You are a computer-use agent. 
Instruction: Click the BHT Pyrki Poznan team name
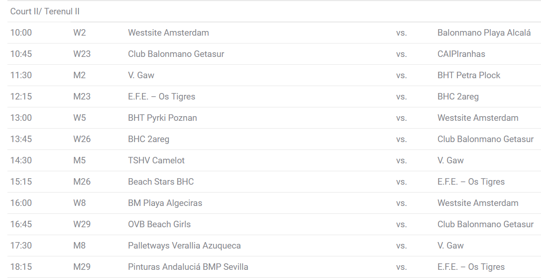pyautogui.click(x=162, y=118)
